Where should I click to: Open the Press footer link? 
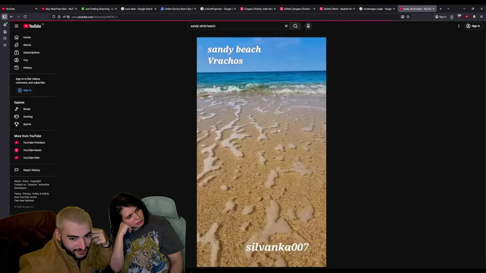25,181
